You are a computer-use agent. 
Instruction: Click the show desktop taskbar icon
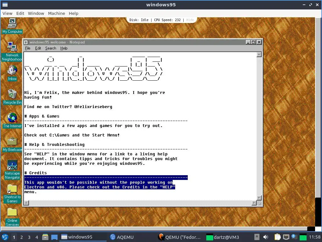(54, 237)
